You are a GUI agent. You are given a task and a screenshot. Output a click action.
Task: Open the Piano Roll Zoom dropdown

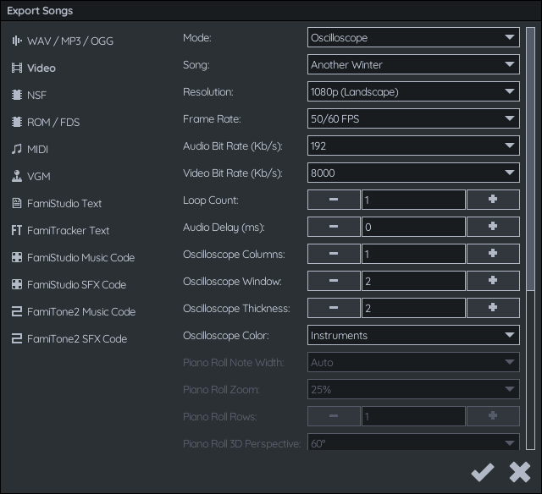[413, 389]
